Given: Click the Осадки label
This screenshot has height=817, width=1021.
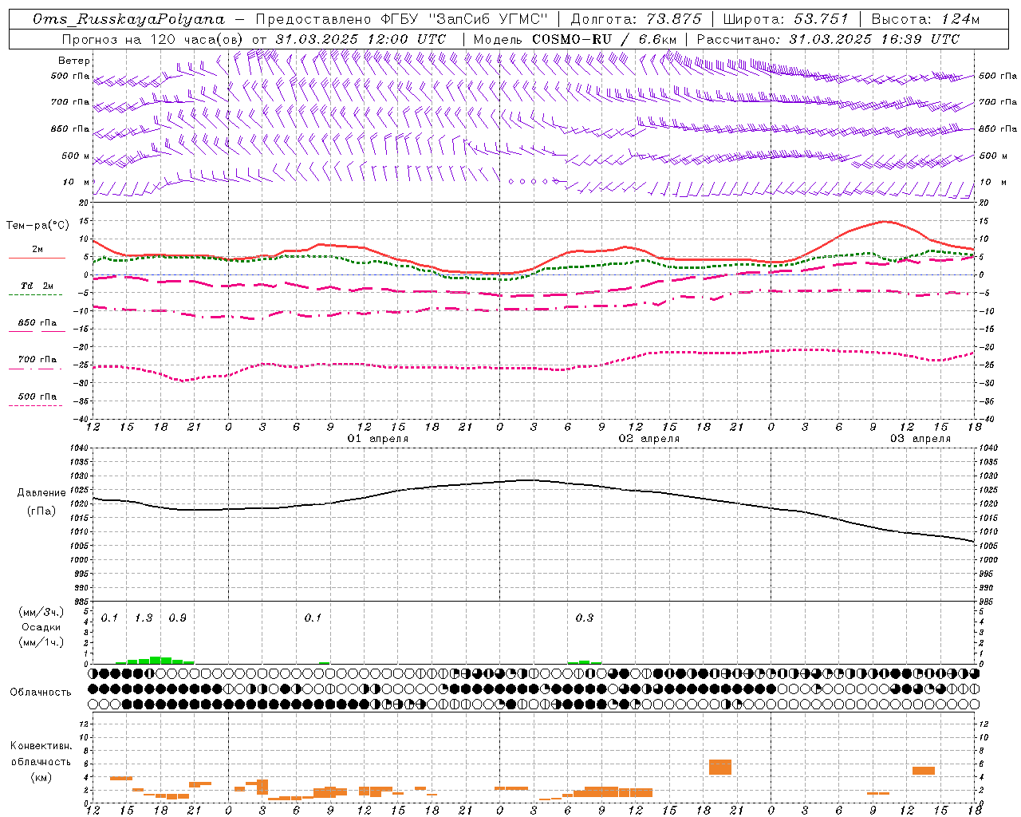Looking at the screenshot, I should coord(41,627).
